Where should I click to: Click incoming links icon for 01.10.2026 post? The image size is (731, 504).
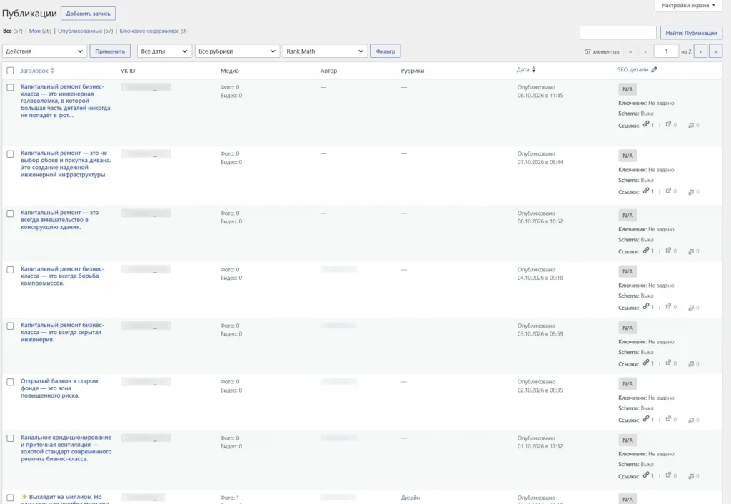[691, 476]
